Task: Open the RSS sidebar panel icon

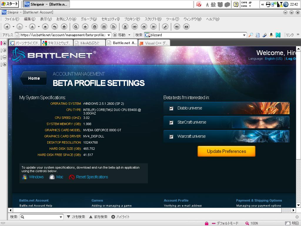Action: pos(5,64)
